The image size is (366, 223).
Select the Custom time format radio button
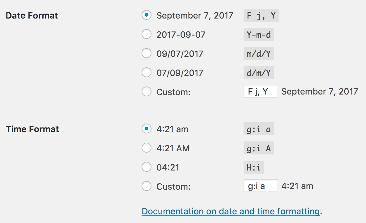pos(147,186)
